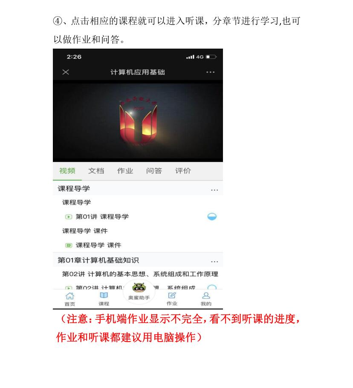The height and width of the screenshot is (388, 353).
Task: Open the 课程 book icon in bottom bar
Action: click(x=104, y=295)
